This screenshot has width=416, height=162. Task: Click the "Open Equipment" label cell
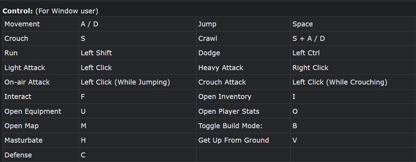coord(33,111)
